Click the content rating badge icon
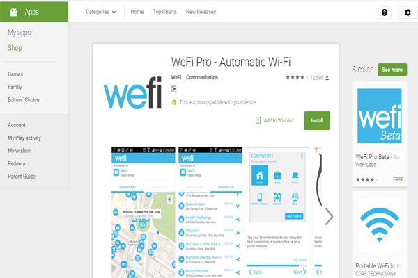The height and width of the screenshot is (278, 418). pyautogui.click(x=173, y=89)
